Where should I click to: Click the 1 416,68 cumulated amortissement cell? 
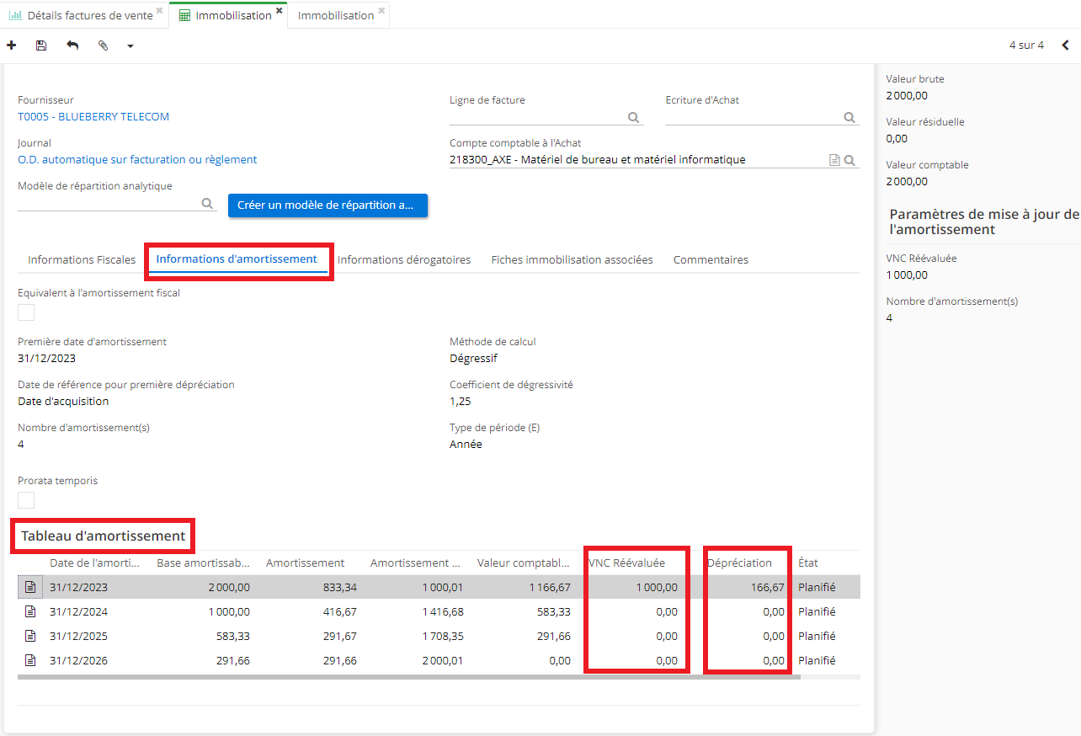(441, 612)
